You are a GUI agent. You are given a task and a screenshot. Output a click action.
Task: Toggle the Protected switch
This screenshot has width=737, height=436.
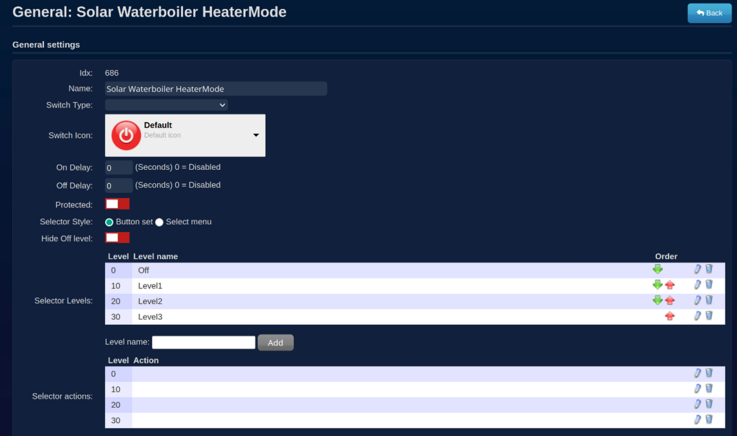coord(117,204)
